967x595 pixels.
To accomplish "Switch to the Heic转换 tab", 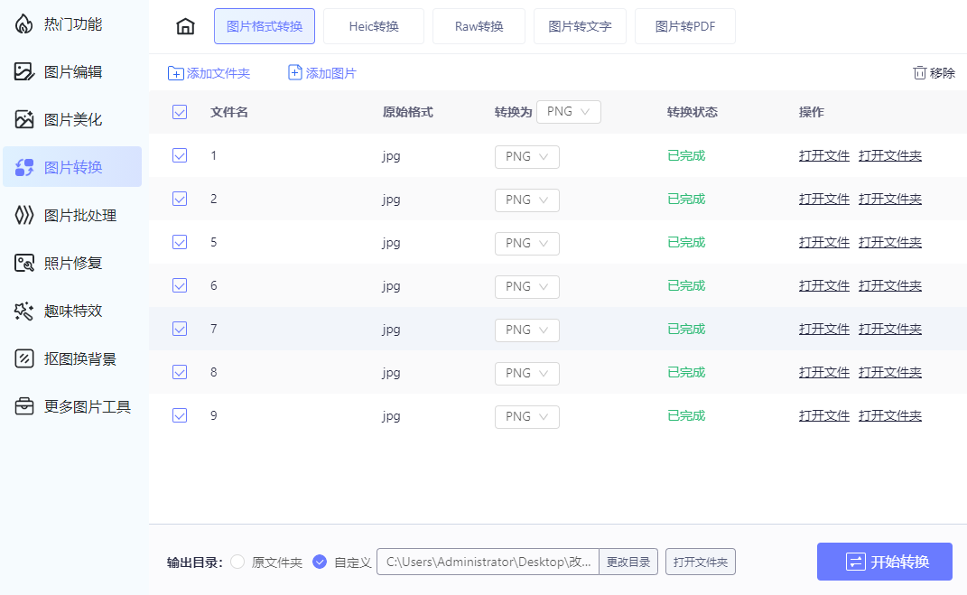I will [374, 26].
